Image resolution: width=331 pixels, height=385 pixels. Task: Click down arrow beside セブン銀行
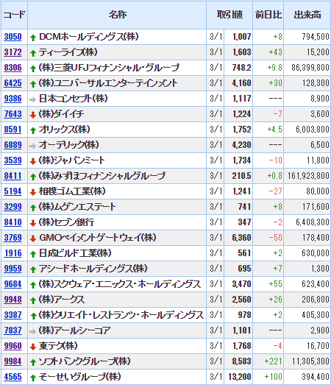pos(33,224)
